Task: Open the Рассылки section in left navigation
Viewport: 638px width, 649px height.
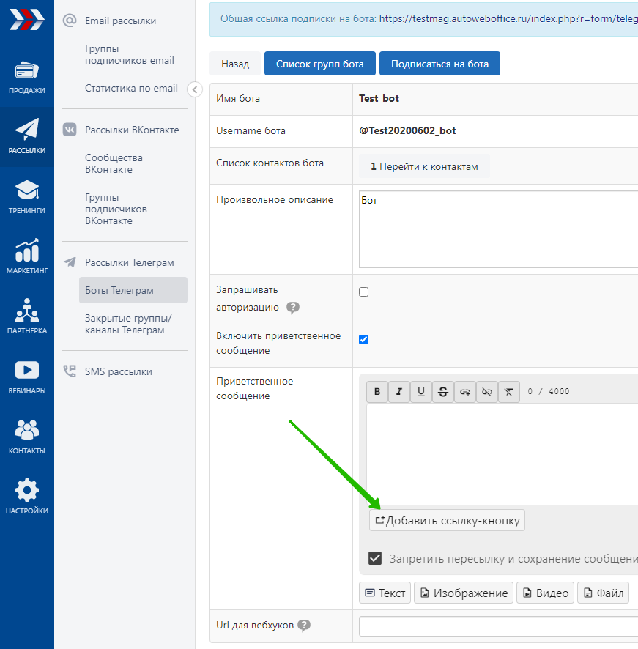Action: point(27,137)
